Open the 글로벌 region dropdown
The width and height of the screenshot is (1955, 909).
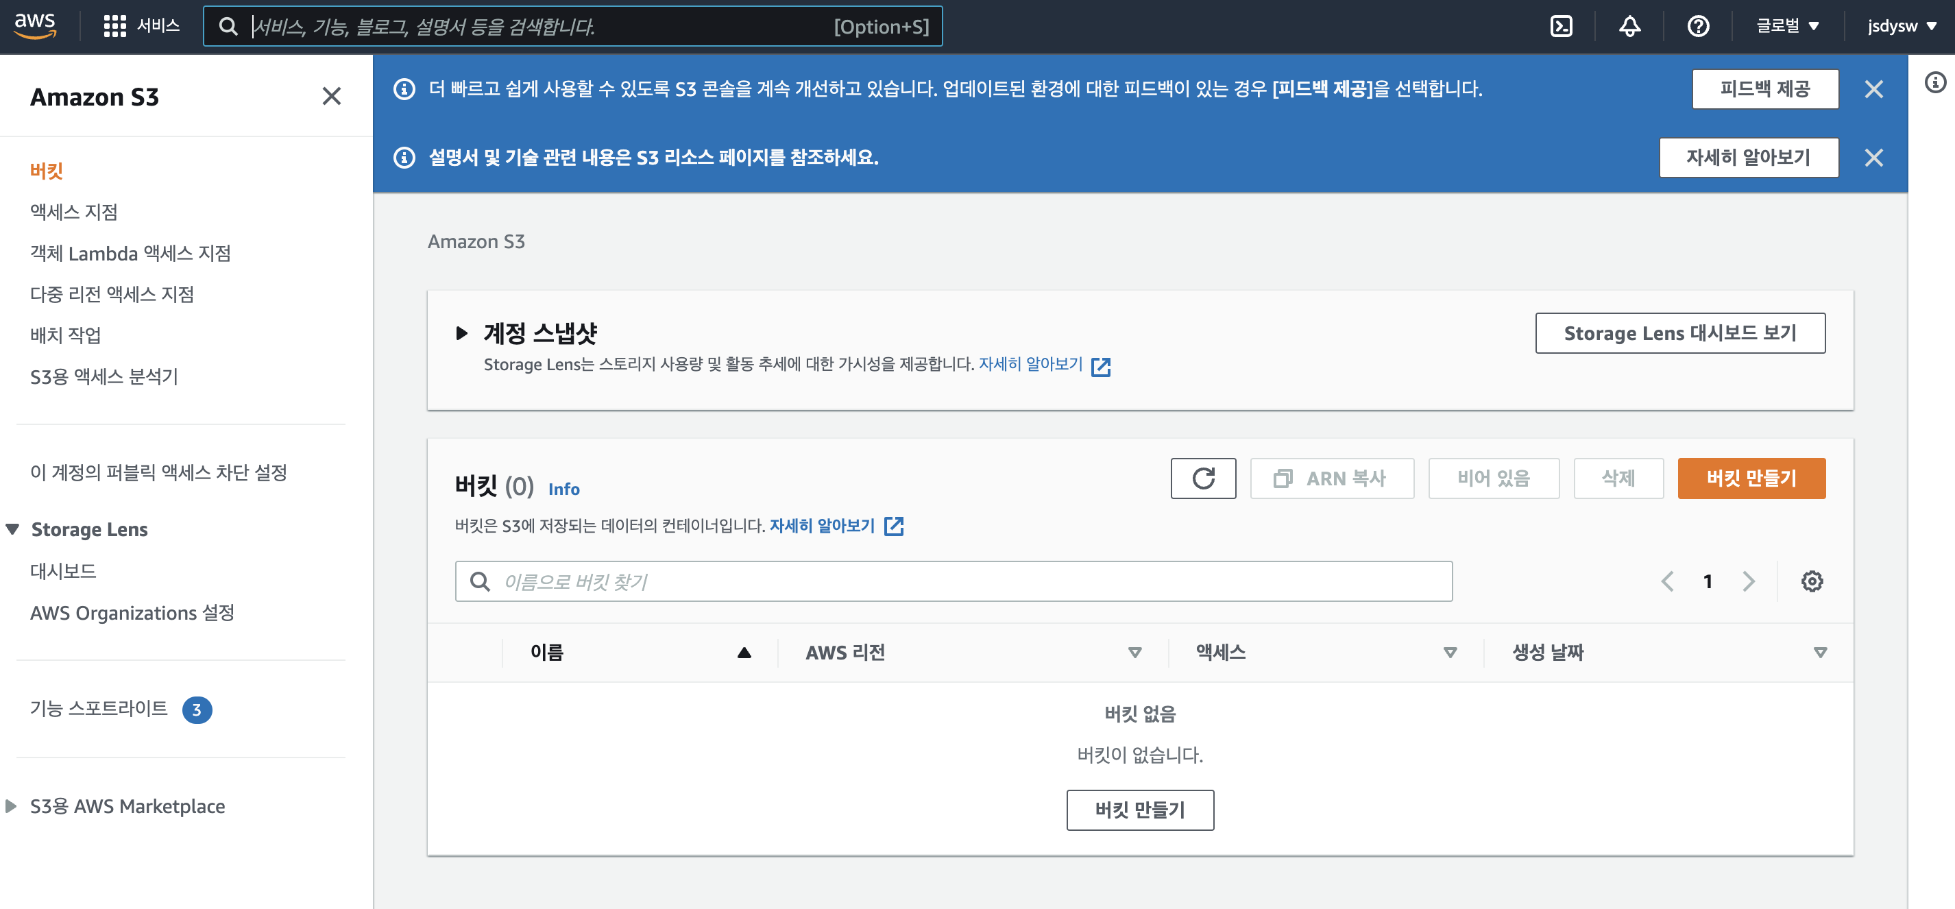point(1787,27)
